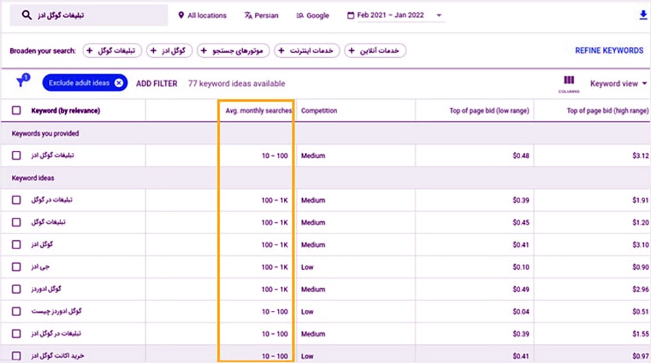
Task: Click the $0.48 low bid value
Action: pos(521,155)
